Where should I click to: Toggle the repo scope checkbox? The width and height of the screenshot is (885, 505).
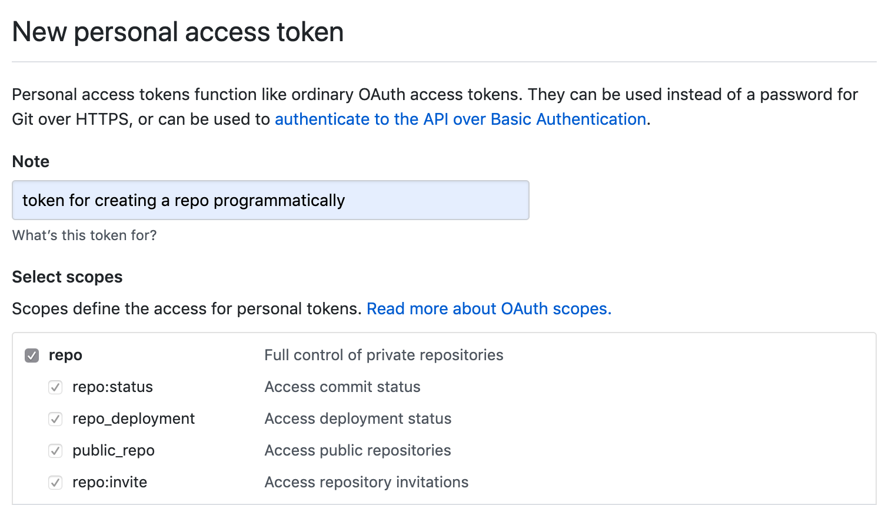point(32,356)
